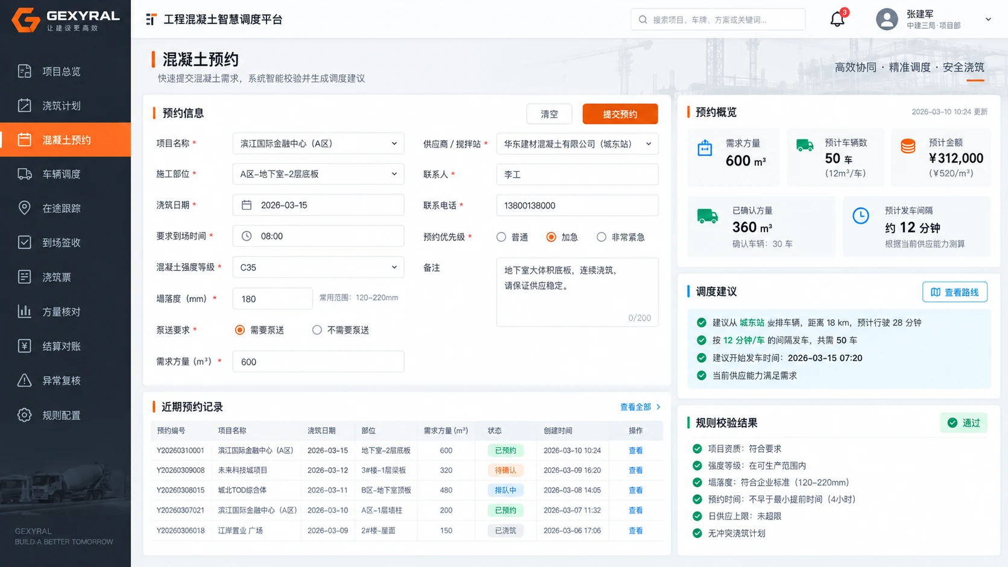The image size is (1008, 567).
Task: Click the 需求方量 overview card icon
Action: 705,148
